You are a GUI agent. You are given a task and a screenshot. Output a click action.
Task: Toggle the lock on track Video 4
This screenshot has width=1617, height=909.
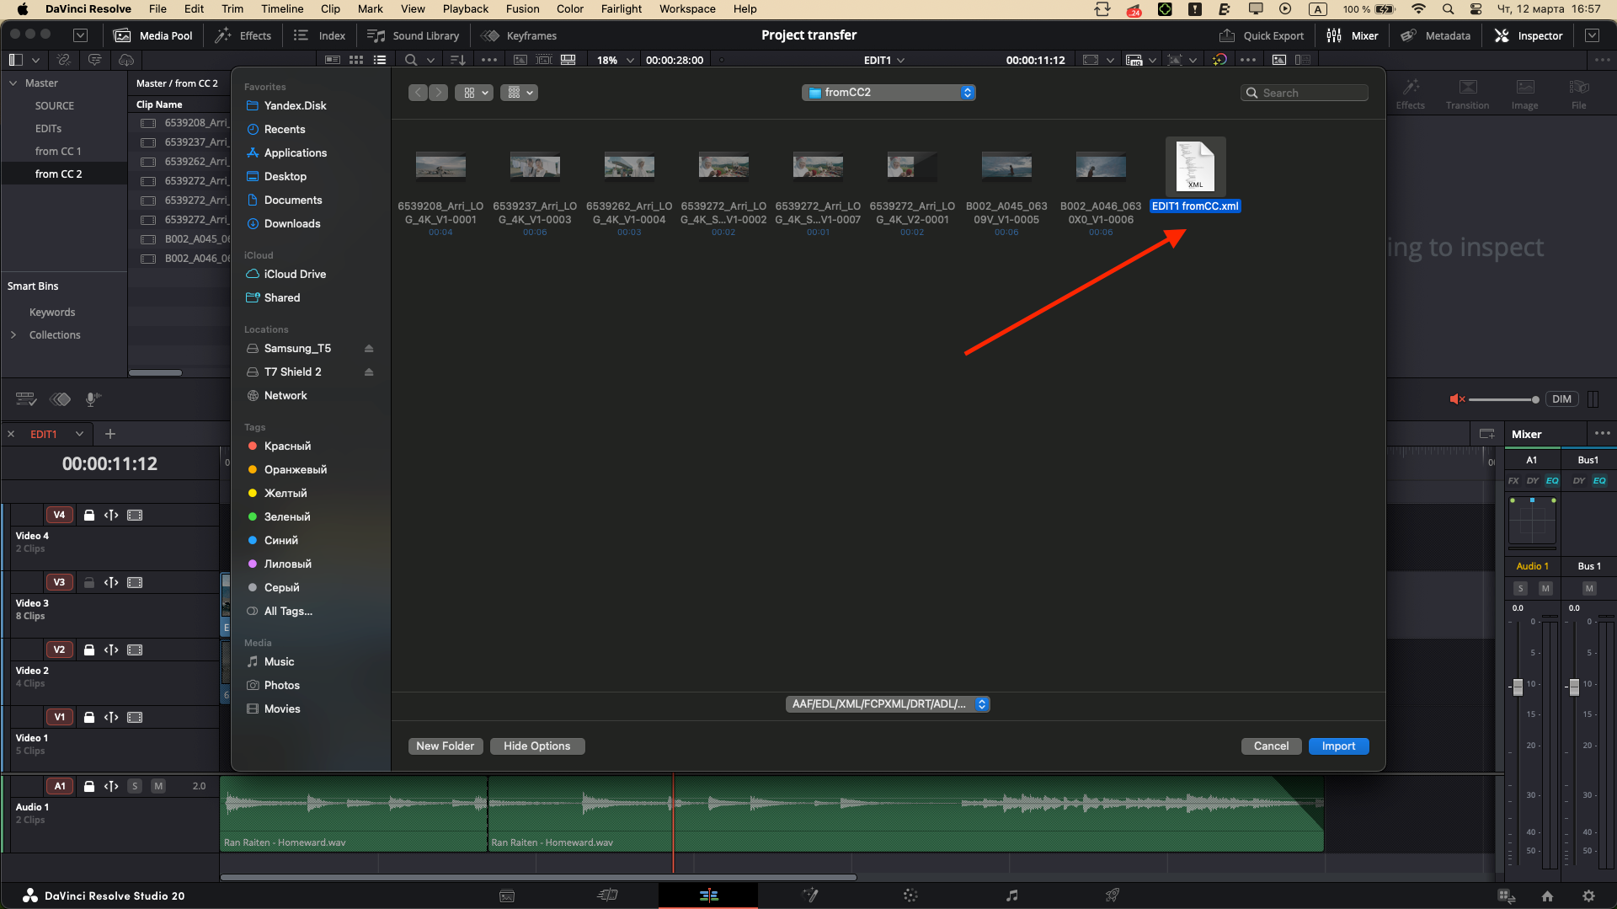(x=89, y=515)
